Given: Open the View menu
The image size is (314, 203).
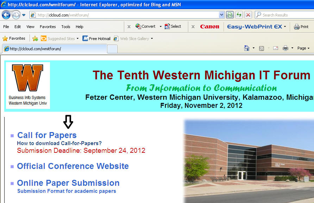Looking at the screenshot, I should pyautogui.click(x=30, y=27).
